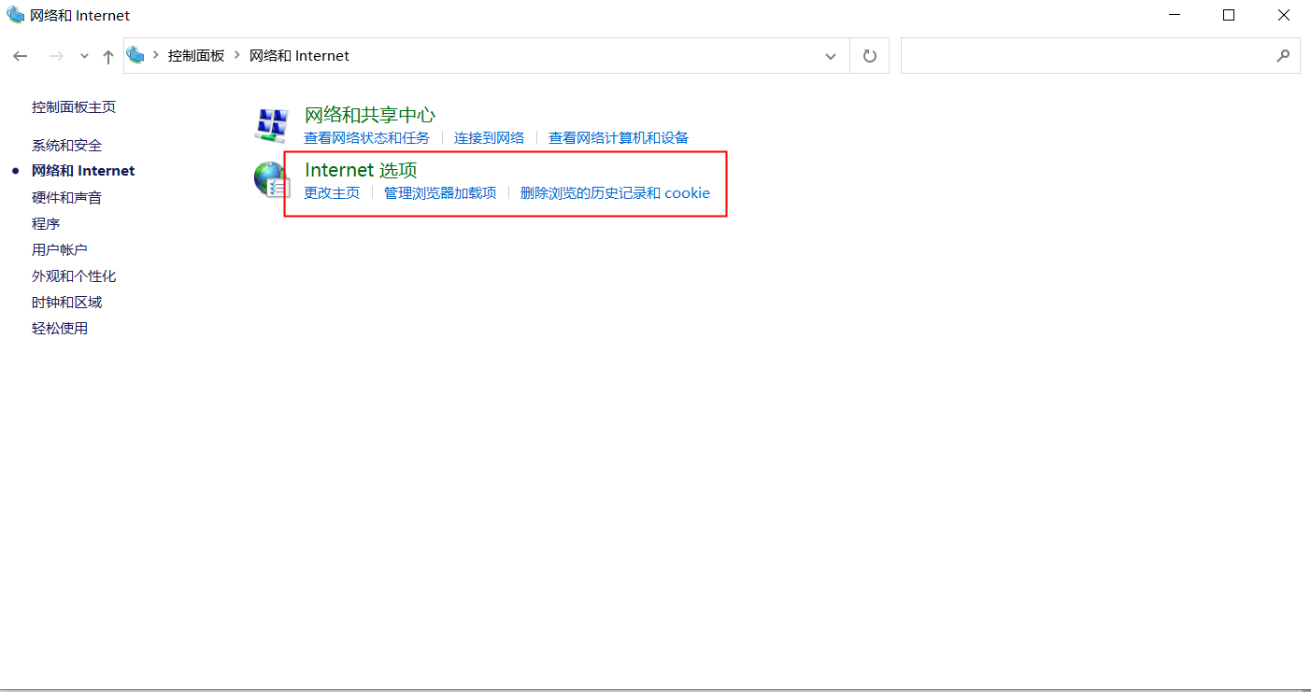Click the first chevron in address breadcrumb
The height and width of the screenshot is (692, 1311).
pyautogui.click(x=156, y=56)
